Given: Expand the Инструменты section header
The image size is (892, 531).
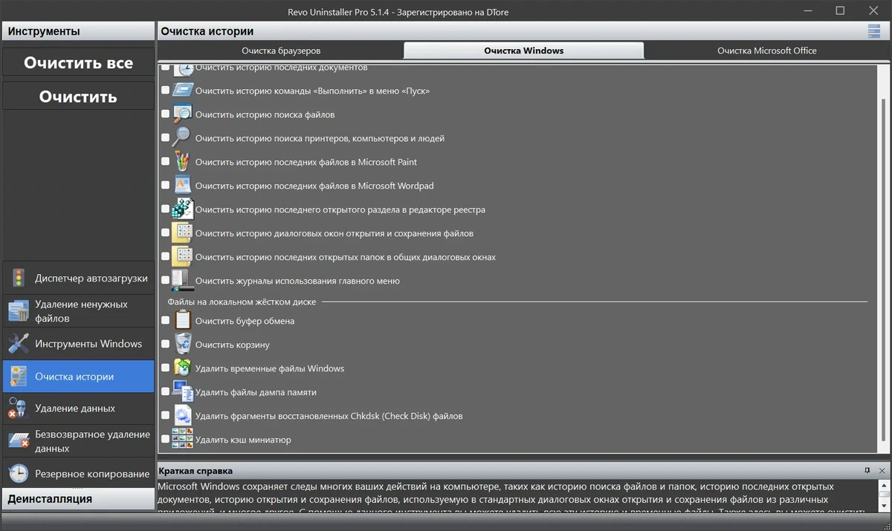Looking at the screenshot, I should (x=78, y=31).
